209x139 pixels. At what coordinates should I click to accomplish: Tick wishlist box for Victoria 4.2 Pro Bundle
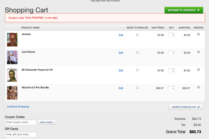[138, 88]
